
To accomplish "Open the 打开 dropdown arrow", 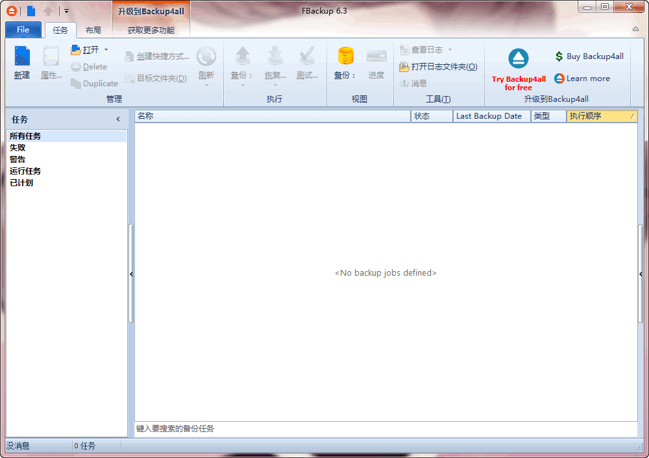I will [x=106, y=49].
